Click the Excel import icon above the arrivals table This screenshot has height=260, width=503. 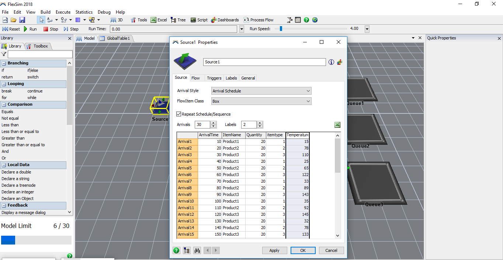[x=337, y=125]
